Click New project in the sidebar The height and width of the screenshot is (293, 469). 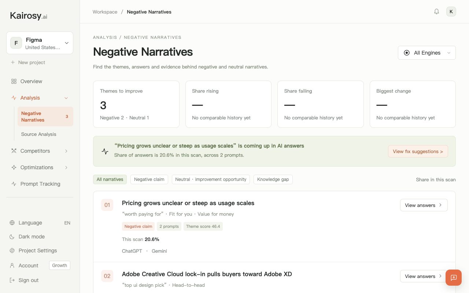(x=28, y=62)
